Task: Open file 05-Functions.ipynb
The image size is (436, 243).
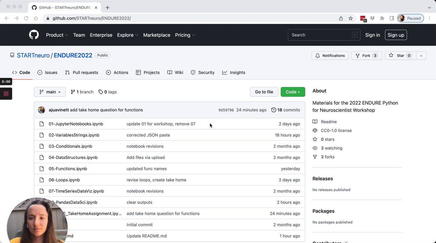Action: (68, 168)
